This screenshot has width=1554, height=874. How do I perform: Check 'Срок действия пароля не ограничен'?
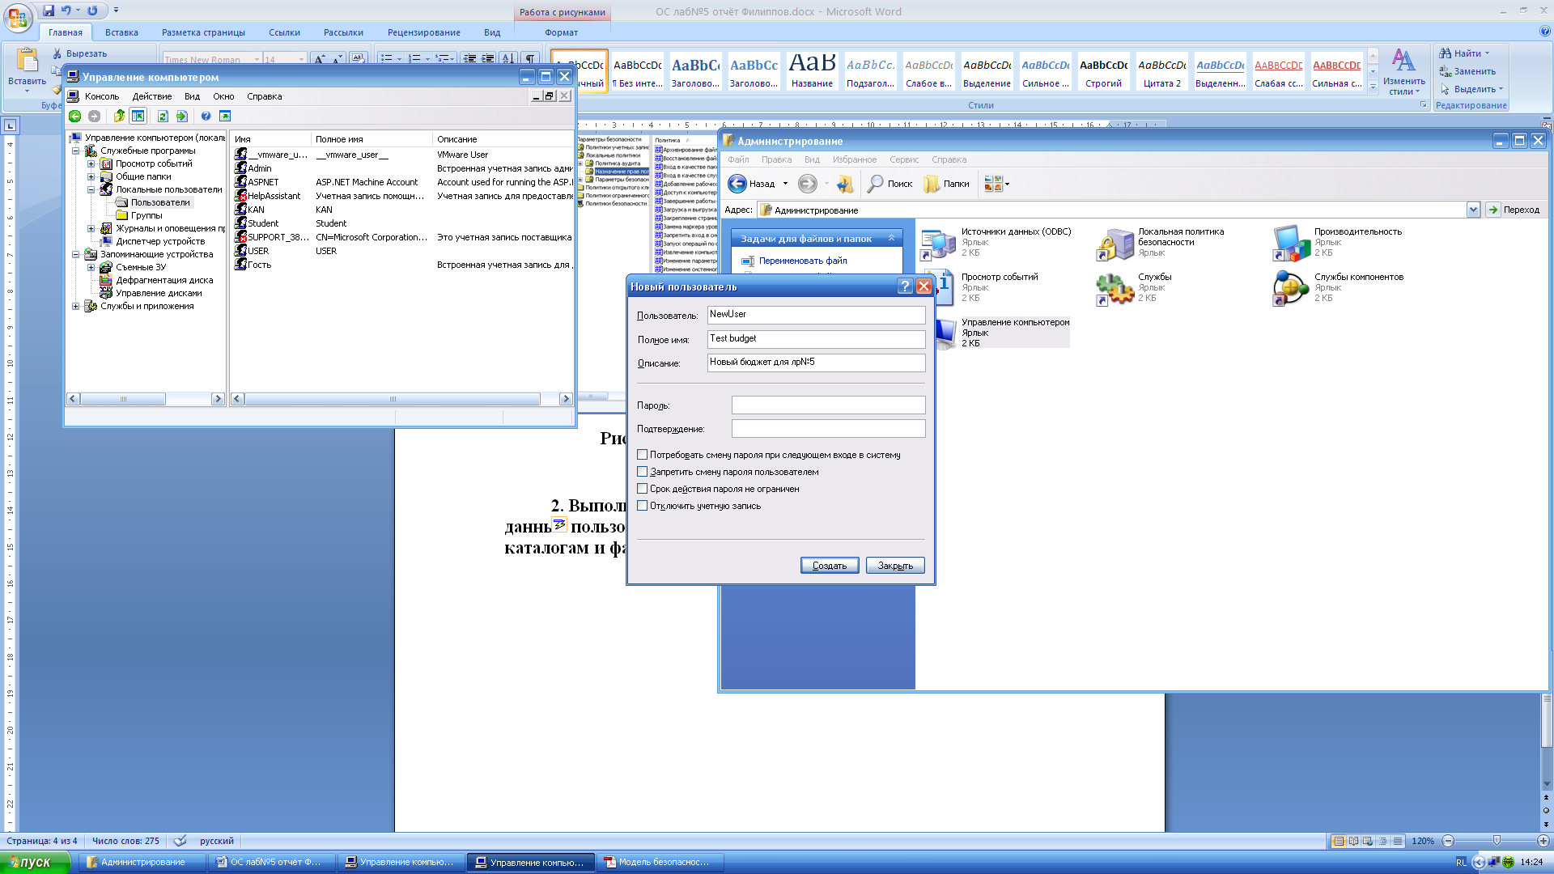[x=643, y=489]
